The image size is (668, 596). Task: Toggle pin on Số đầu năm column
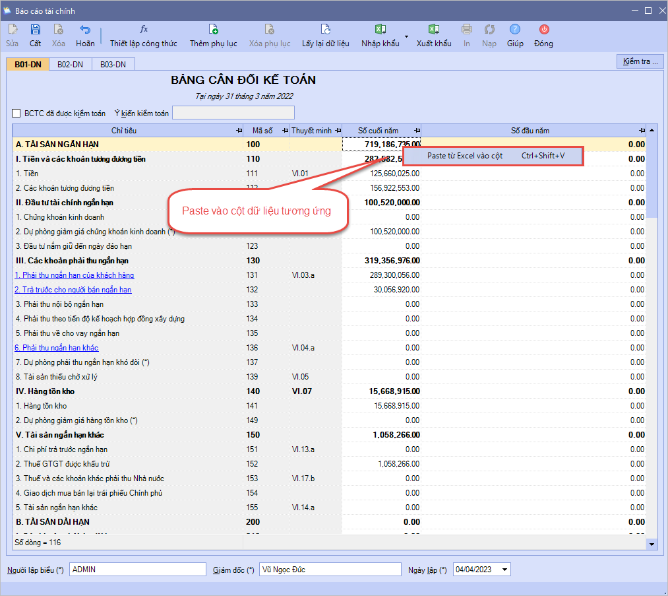point(642,131)
